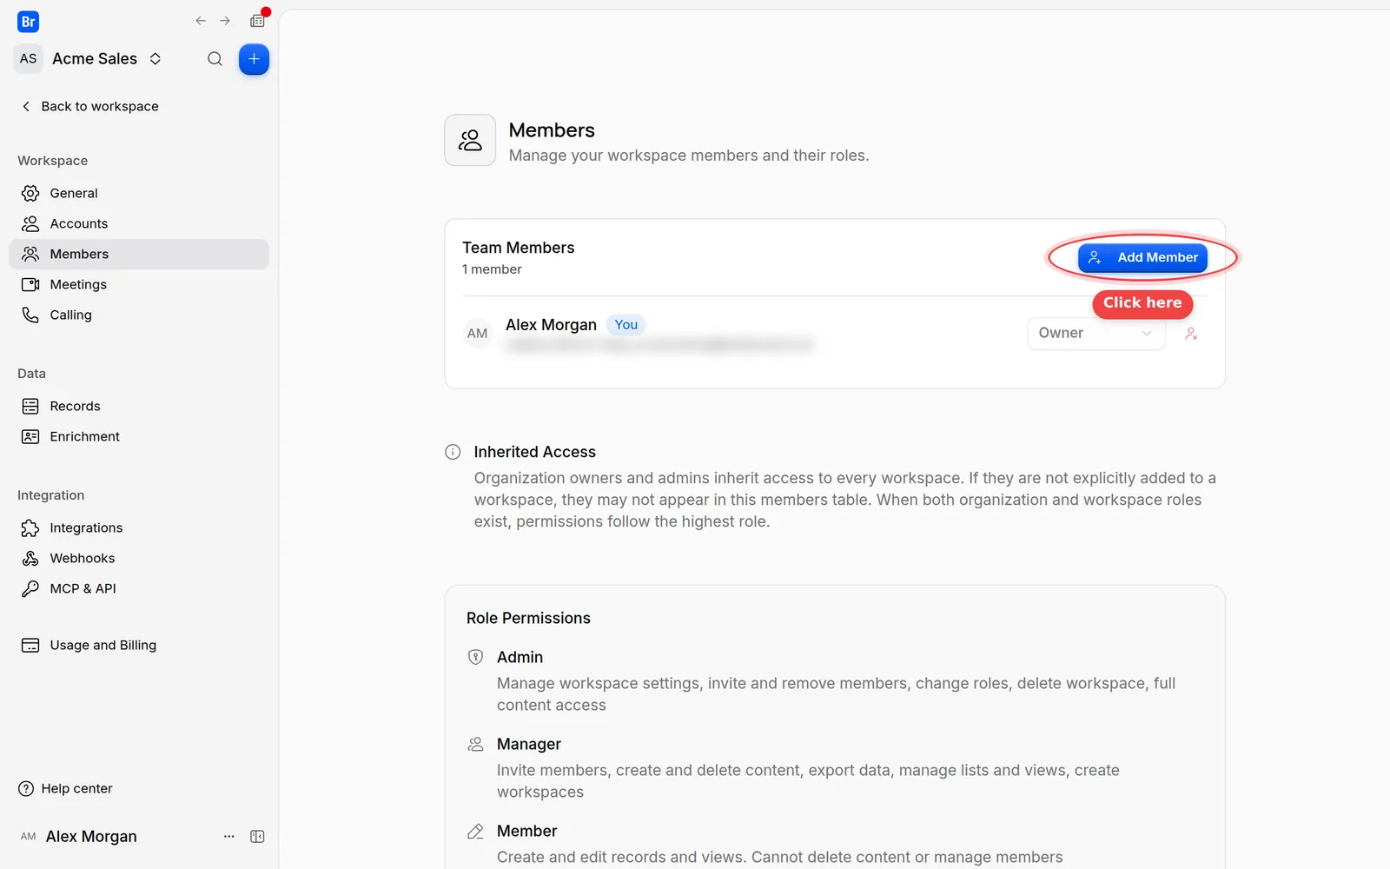Open the Webhooks page
The image size is (1390, 869).
(139, 558)
